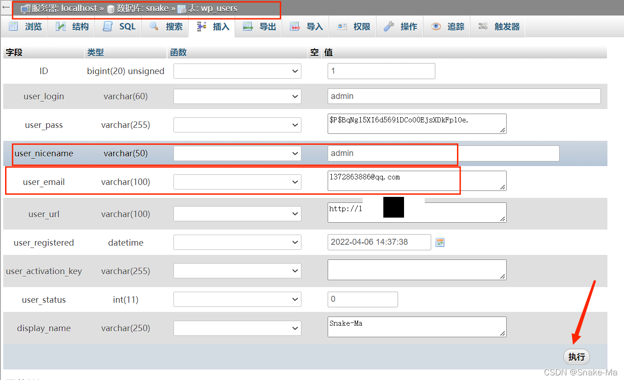Select the 插入 (Insert) tab
Viewport: 624px width, 380px height.
pos(213,27)
